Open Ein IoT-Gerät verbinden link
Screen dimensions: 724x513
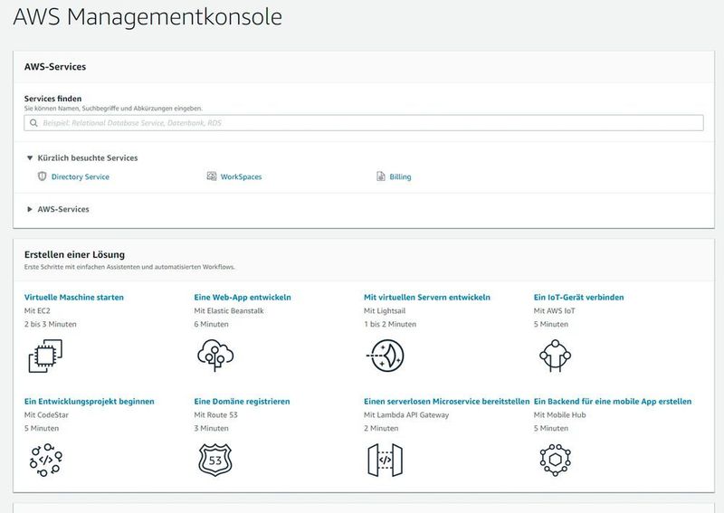(578, 298)
